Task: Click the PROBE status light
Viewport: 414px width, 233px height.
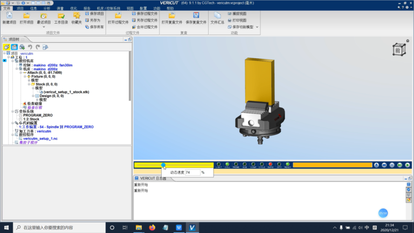Action: (x=236, y=165)
